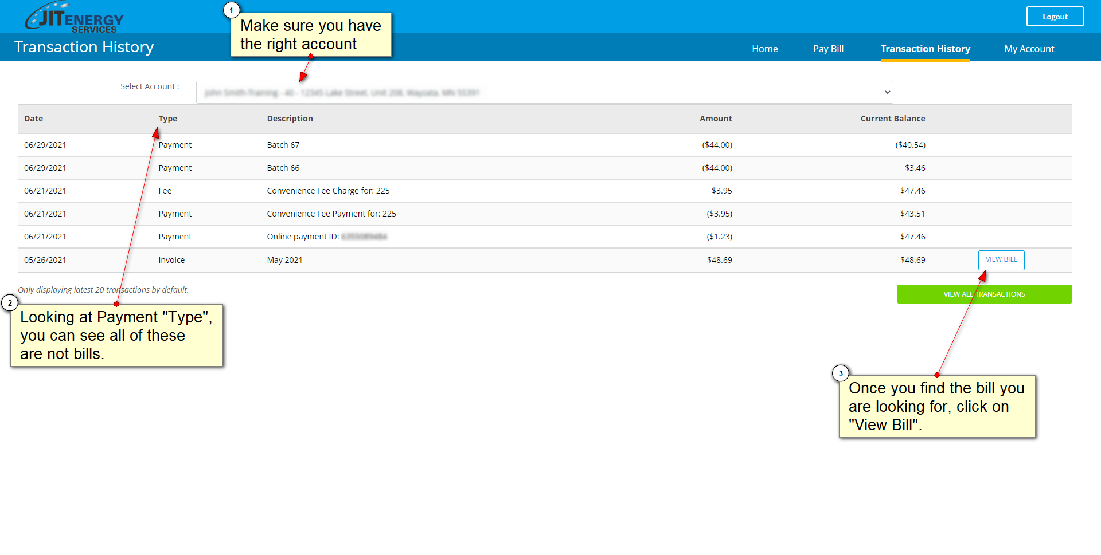This screenshot has width=1101, height=555.
Task: Go to the Home tab
Action: point(764,49)
